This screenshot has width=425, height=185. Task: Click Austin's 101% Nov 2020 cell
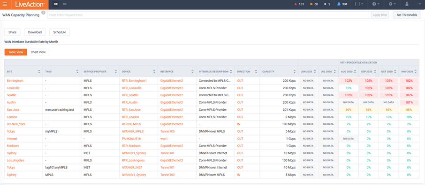point(409,102)
